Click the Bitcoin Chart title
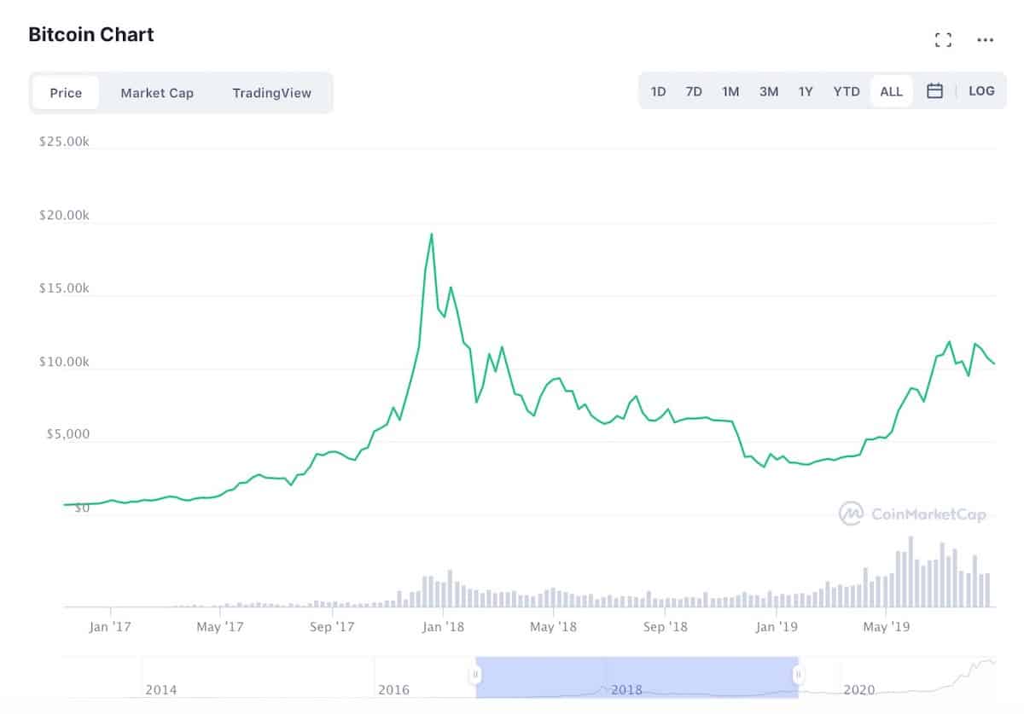The width and height of the screenshot is (1024, 714). tap(90, 34)
